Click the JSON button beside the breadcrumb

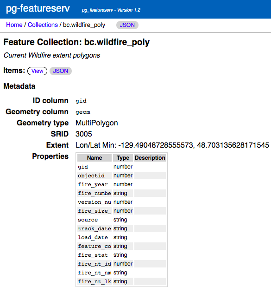coord(127,25)
